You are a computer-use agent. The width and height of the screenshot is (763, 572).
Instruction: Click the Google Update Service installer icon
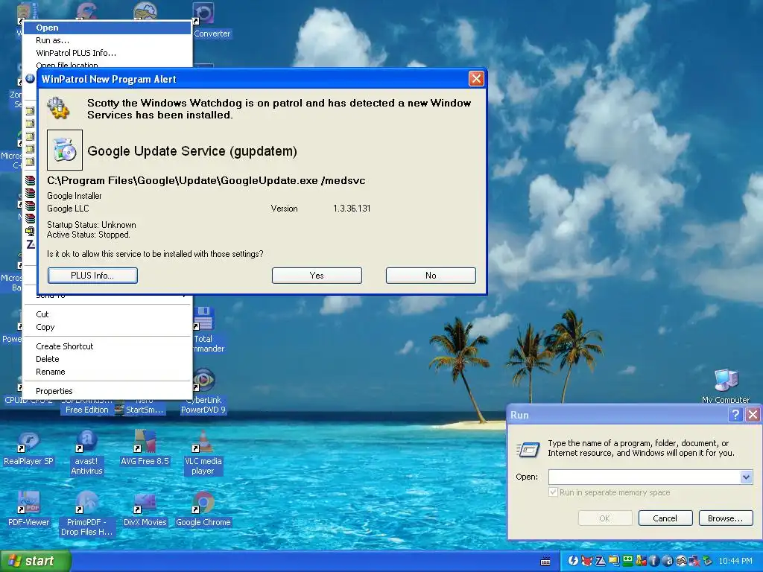(x=65, y=150)
